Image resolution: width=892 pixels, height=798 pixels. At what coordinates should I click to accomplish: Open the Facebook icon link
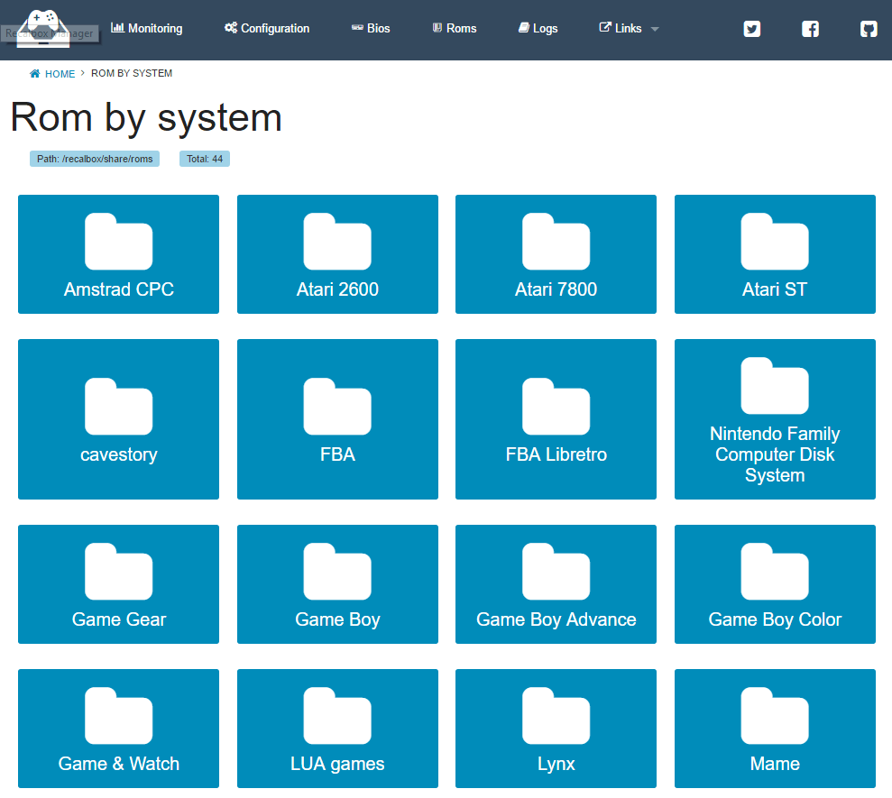810,29
